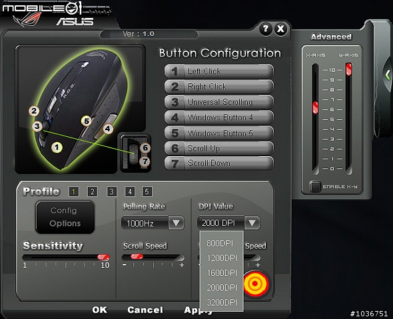Click the 1000Hz polling rate field
The height and width of the screenshot is (319, 393).
(x=145, y=223)
